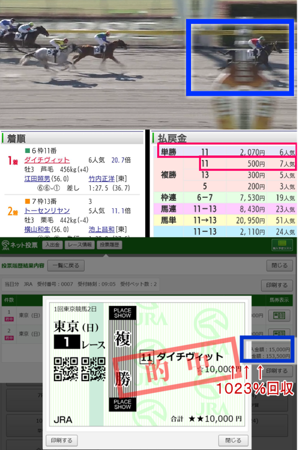Click the JRA ネット投票 logo
This screenshot has width=298, height=450.
coord(19,245)
